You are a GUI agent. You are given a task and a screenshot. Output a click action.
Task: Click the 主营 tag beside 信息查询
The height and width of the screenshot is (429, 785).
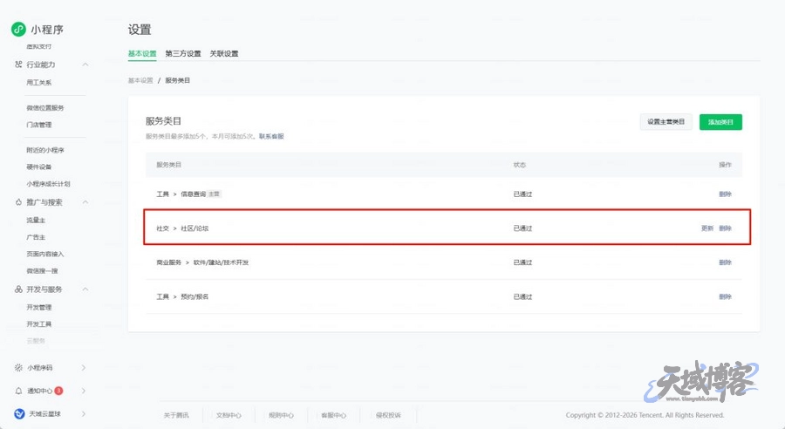click(x=215, y=194)
